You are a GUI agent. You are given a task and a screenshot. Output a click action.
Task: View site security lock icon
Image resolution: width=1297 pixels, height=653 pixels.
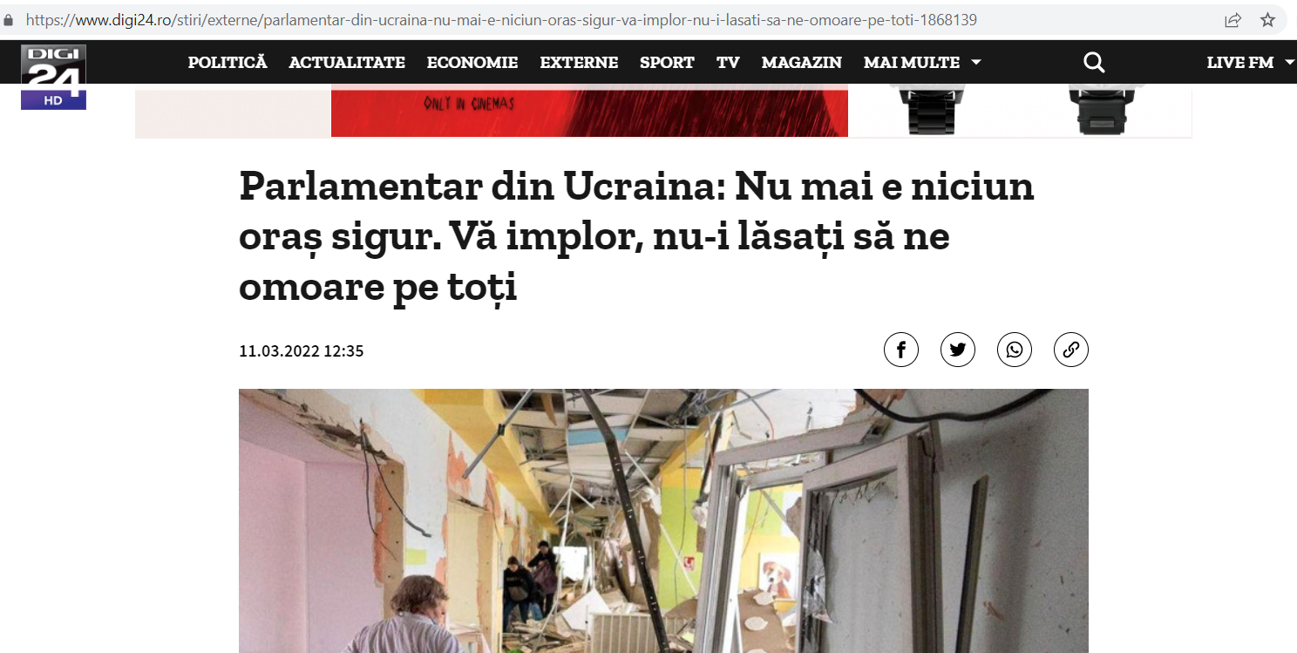10,19
